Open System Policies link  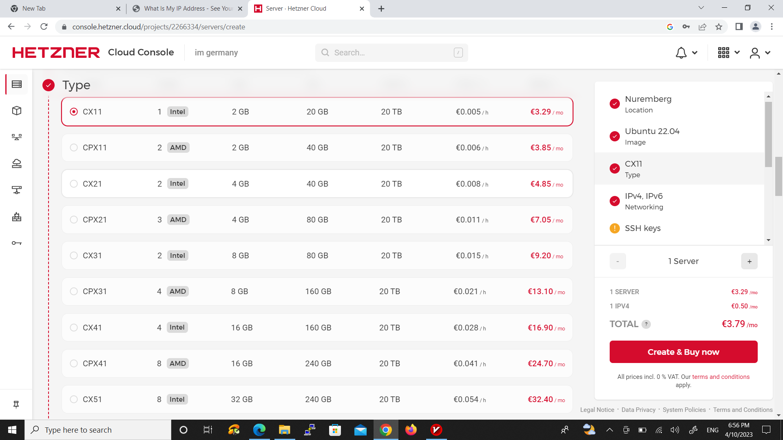pos(684,410)
